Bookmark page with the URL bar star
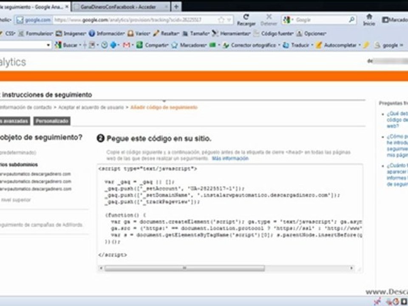The width and height of the screenshot is (408, 306). (x=221, y=20)
